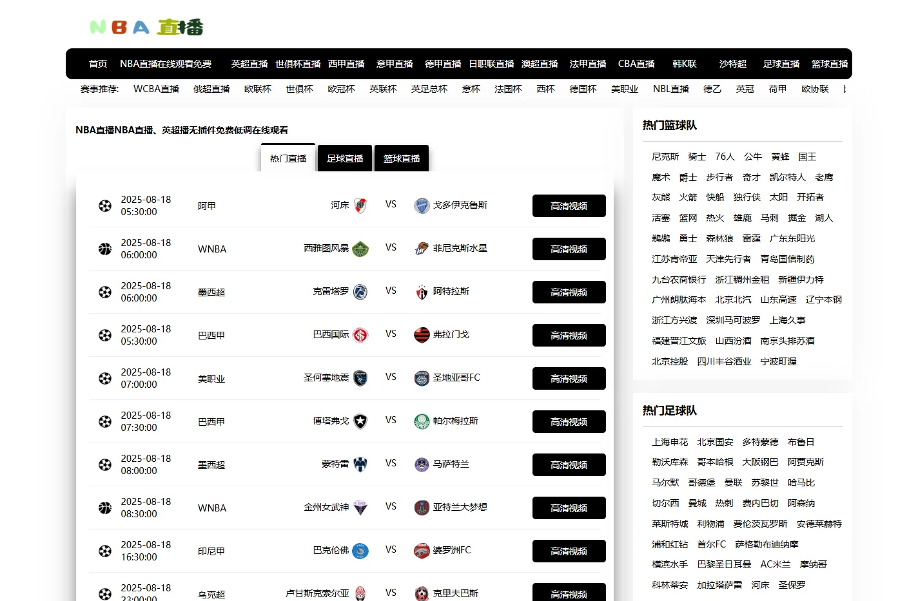The height and width of the screenshot is (601, 918).
Task: Click basketball icon in 西雅图风暴 WNBA row
Action: pos(105,249)
